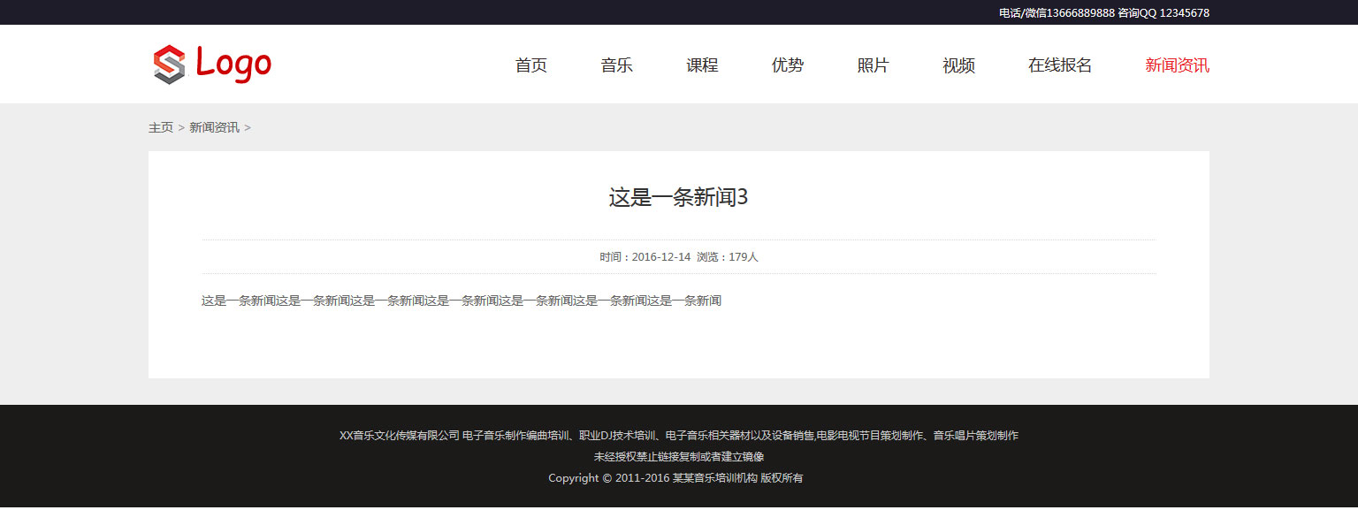Click the red "Logo" wordmark text
The image size is (1358, 510).
[x=233, y=65]
